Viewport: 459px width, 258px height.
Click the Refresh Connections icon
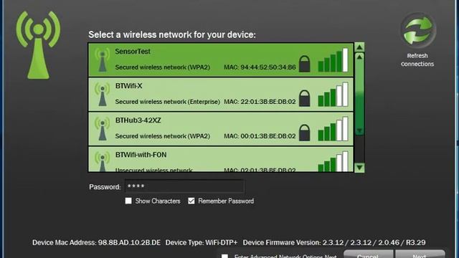click(417, 30)
